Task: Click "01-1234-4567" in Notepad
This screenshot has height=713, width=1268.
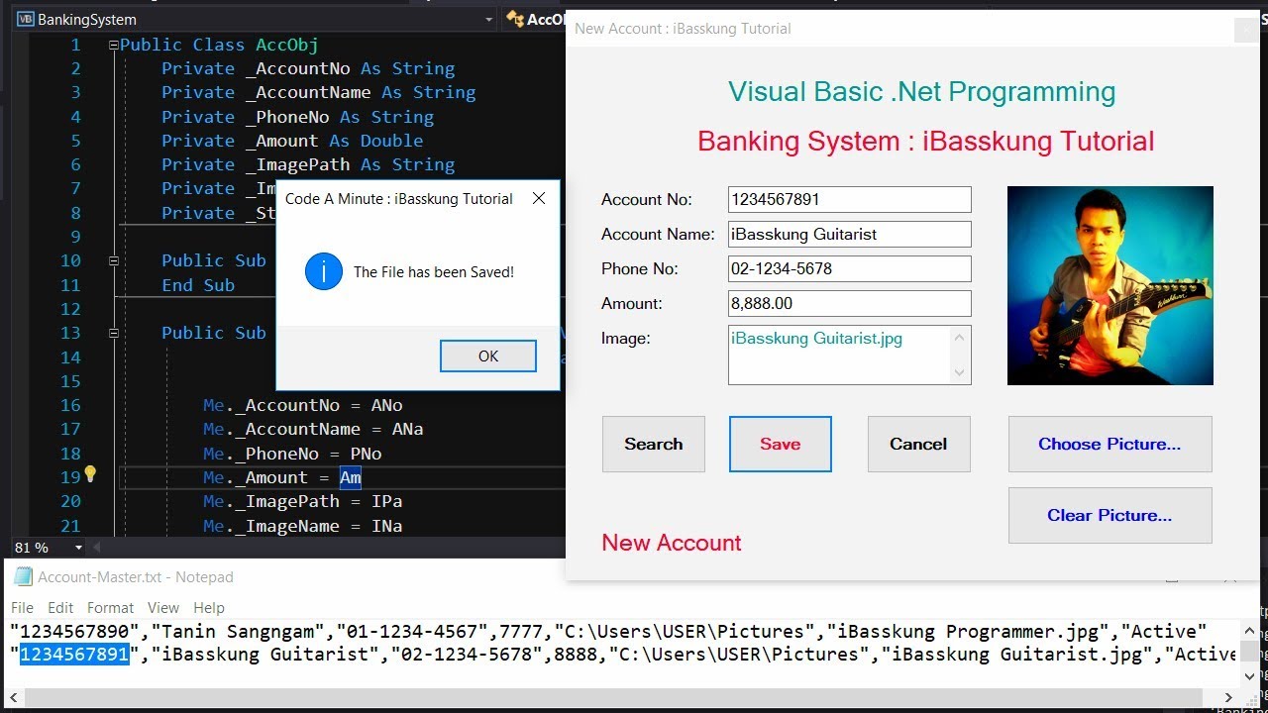Action: (x=413, y=632)
